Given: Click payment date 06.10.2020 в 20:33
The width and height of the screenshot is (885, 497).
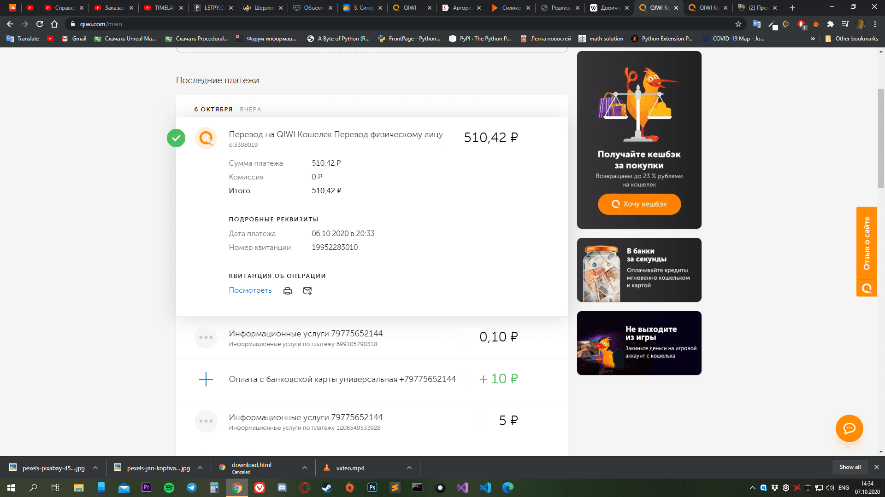Looking at the screenshot, I should pyautogui.click(x=343, y=234).
